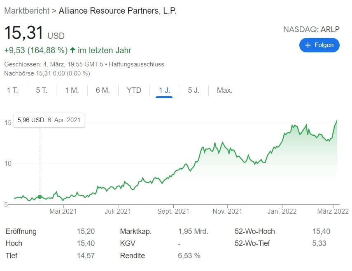Viewport: 352px width, 271px height.
Task: Click the Tief value 14,57
Action: tap(86, 256)
